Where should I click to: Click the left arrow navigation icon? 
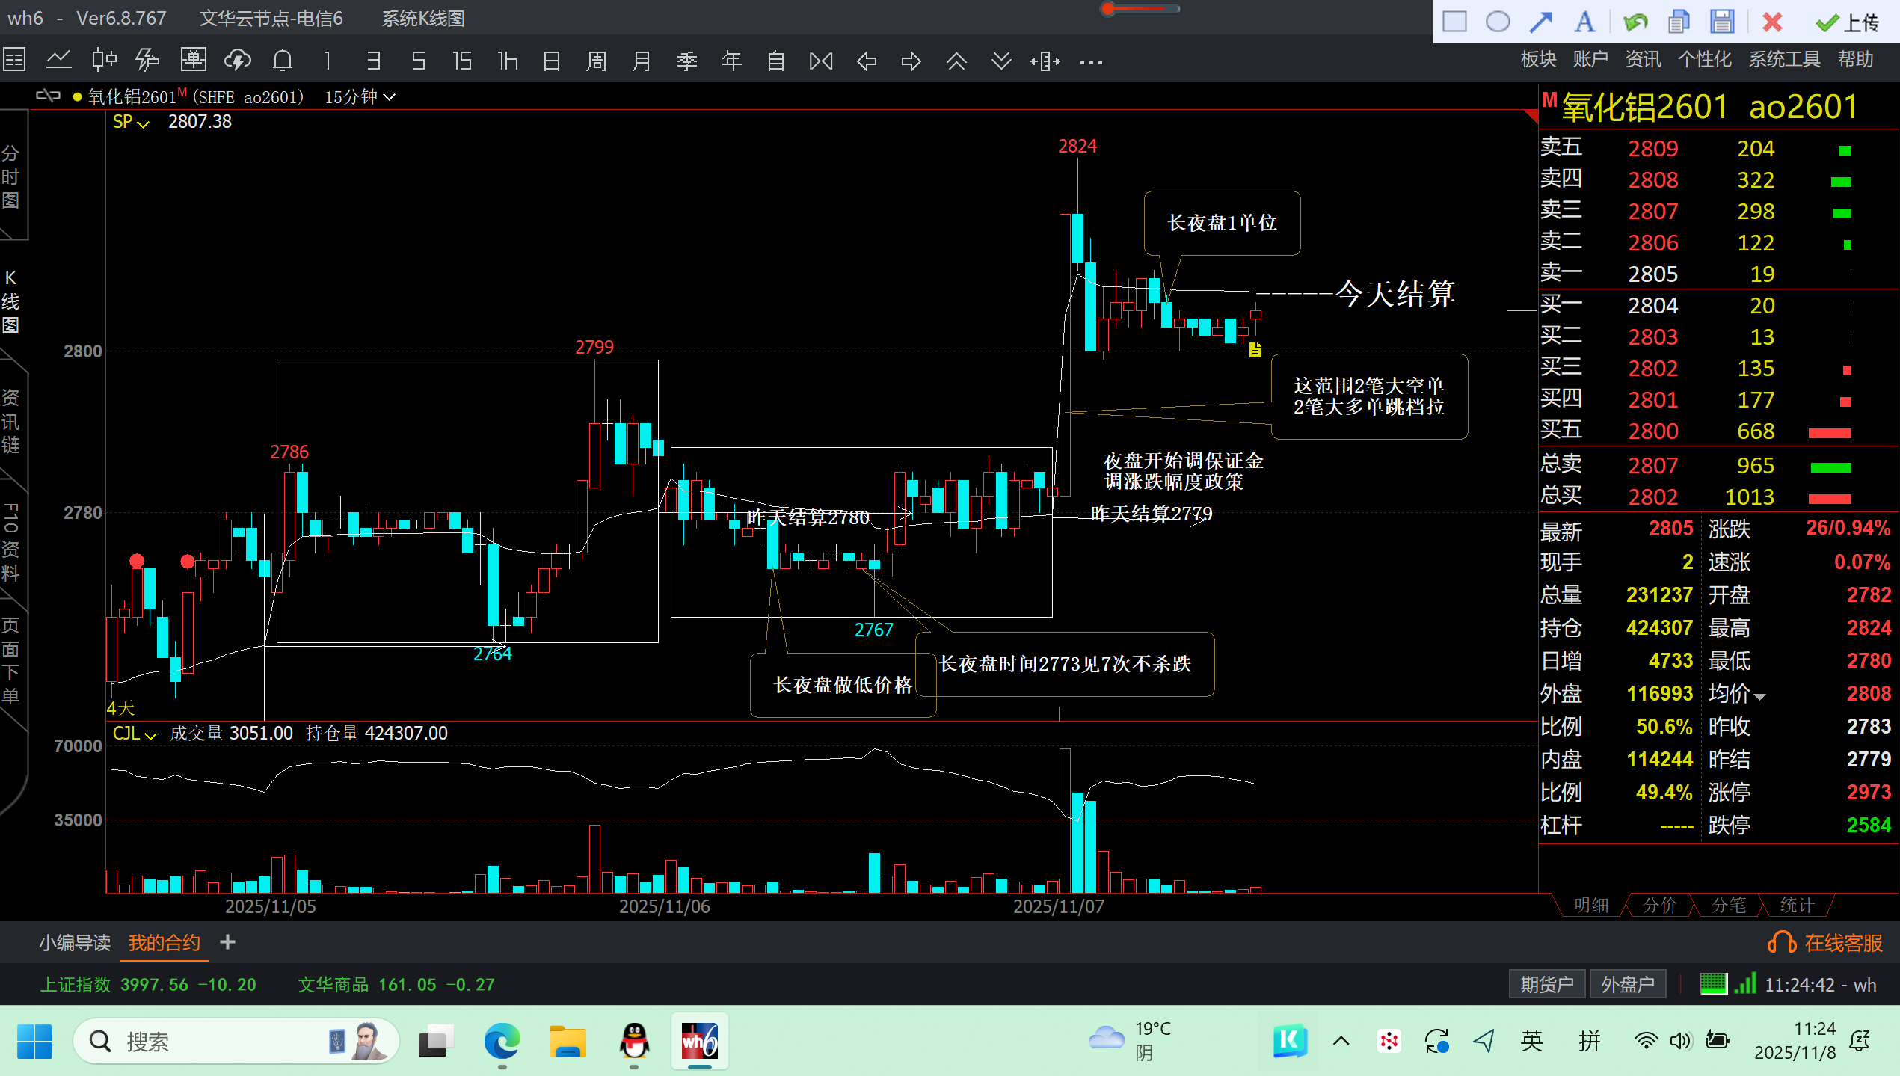point(866,61)
